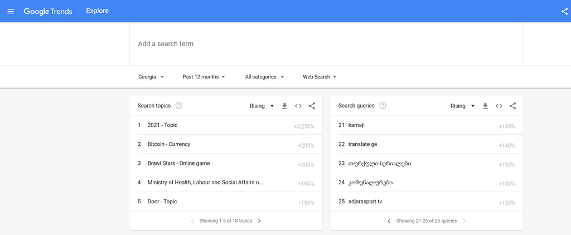This screenshot has height=235, width=571.
Task: Go to next page of topics
Action: click(x=259, y=221)
